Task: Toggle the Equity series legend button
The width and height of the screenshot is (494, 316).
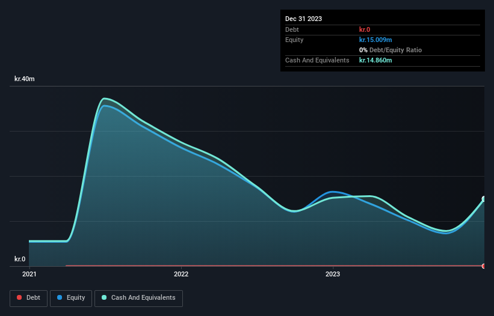Action: point(71,298)
